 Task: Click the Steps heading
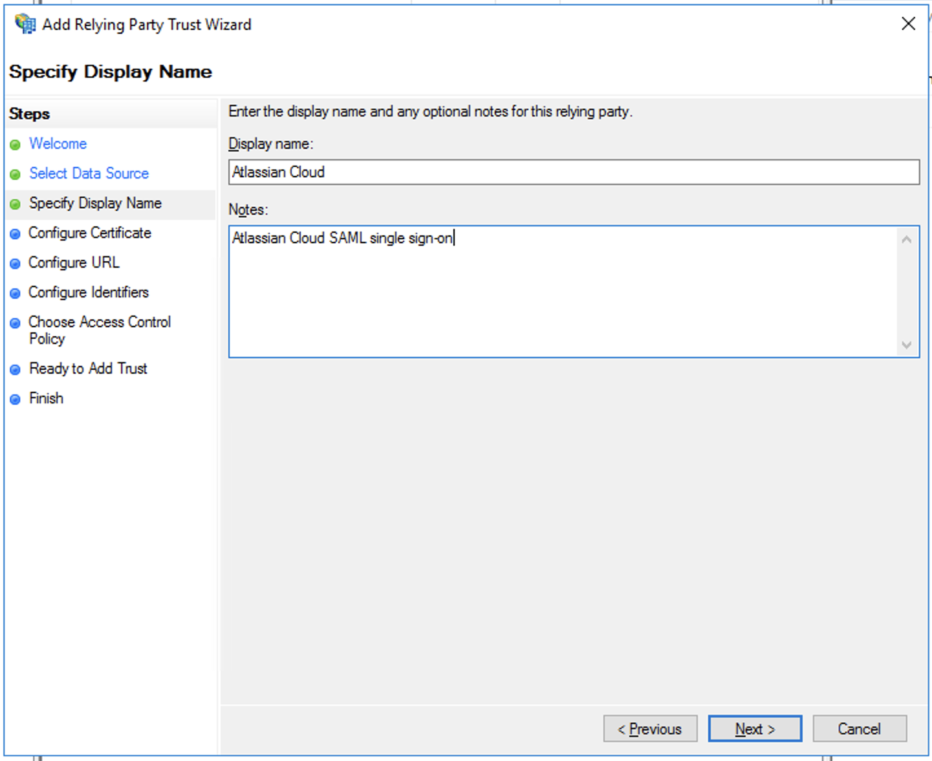coord(30,114)
